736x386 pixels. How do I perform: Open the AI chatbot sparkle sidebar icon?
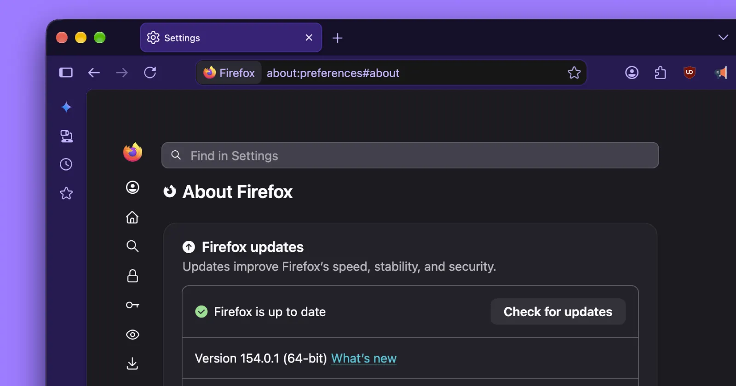pos(66,107)
